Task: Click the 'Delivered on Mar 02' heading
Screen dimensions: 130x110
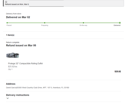Action: pos(18,17)
